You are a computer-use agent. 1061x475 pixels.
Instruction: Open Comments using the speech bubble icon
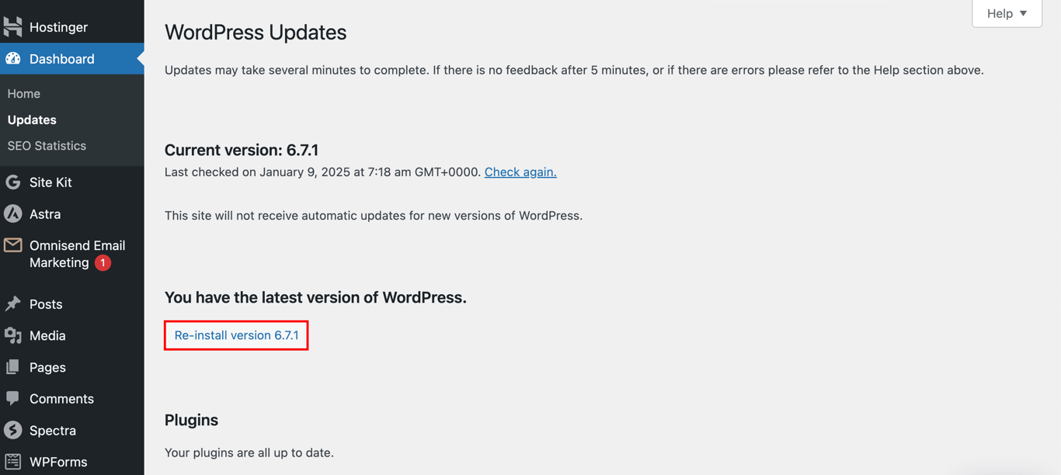coord(13,398)
